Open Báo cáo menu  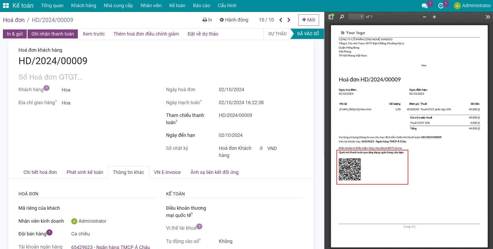[x=201, y=6]
